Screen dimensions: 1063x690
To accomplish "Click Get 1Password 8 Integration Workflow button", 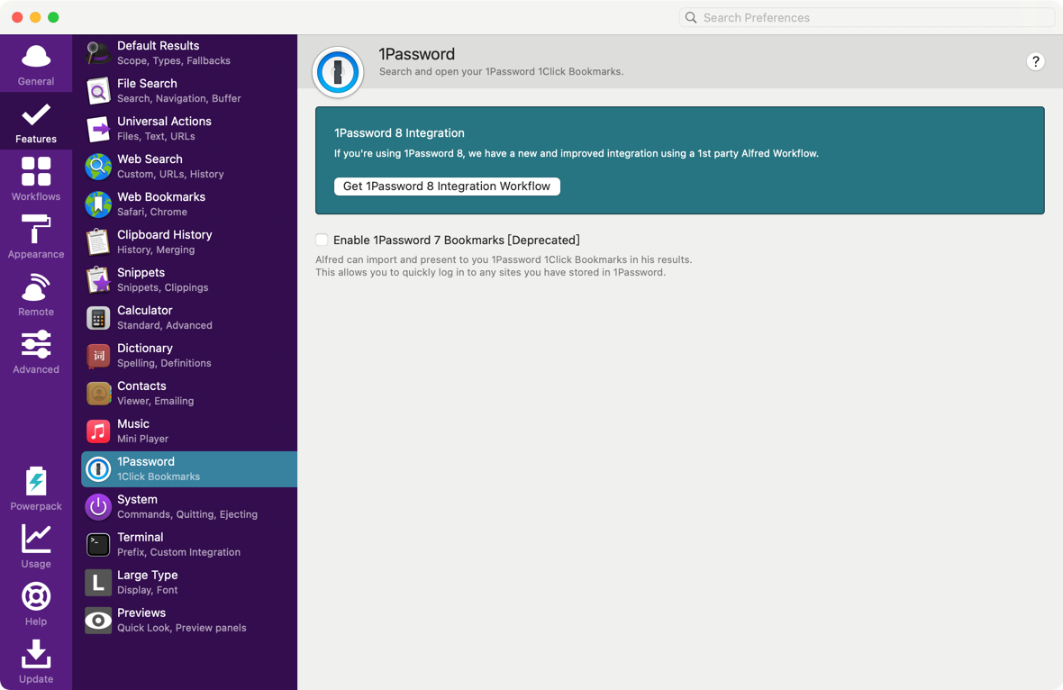I will (447, 186).
